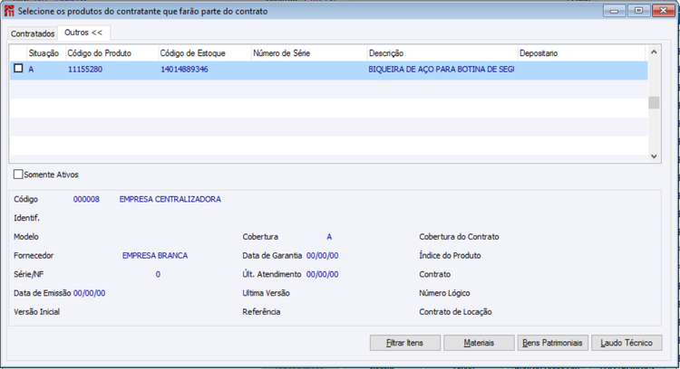The image size is (680, 369).
Task: Close the product selection window
Action: (x=664, y=11)
